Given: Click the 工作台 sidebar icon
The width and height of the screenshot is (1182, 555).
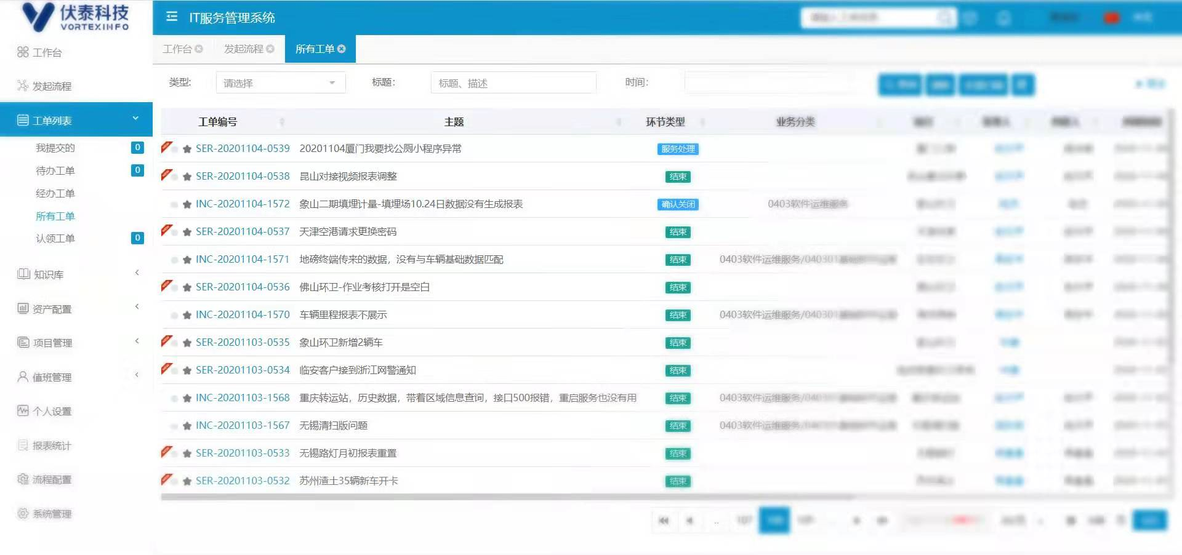Looking at the screenshot, I should (23, 52).
